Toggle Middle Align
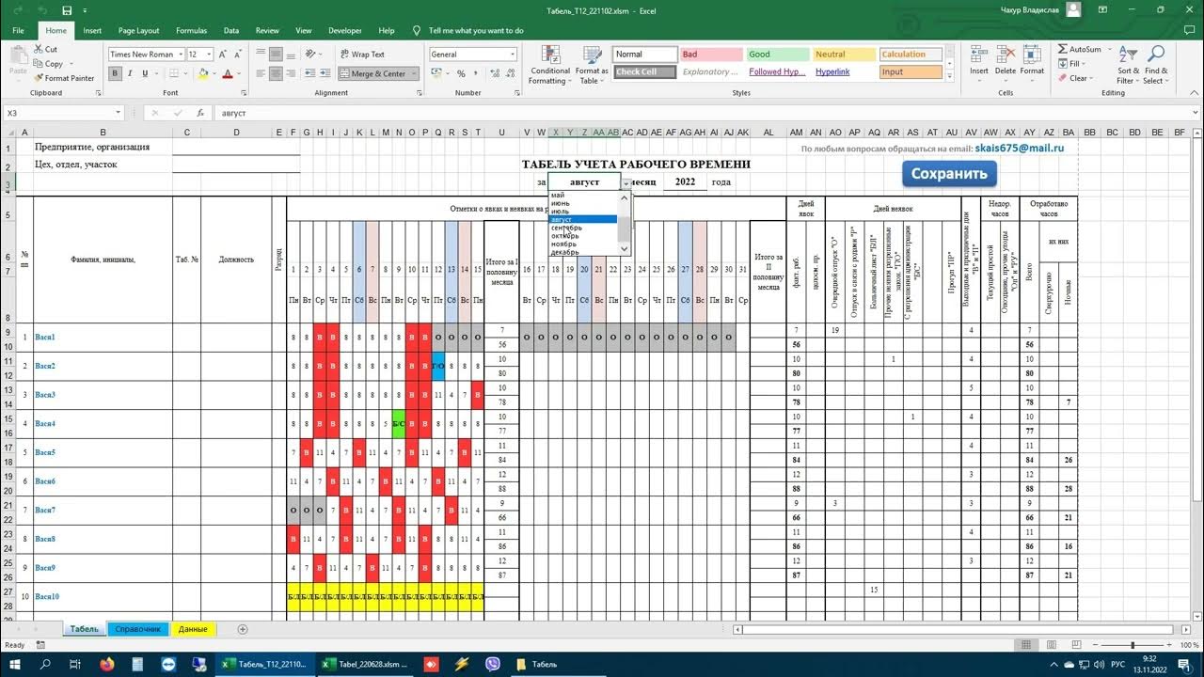Image resolution: width=1204 pixels, height=677 pixels. point(277,55)
